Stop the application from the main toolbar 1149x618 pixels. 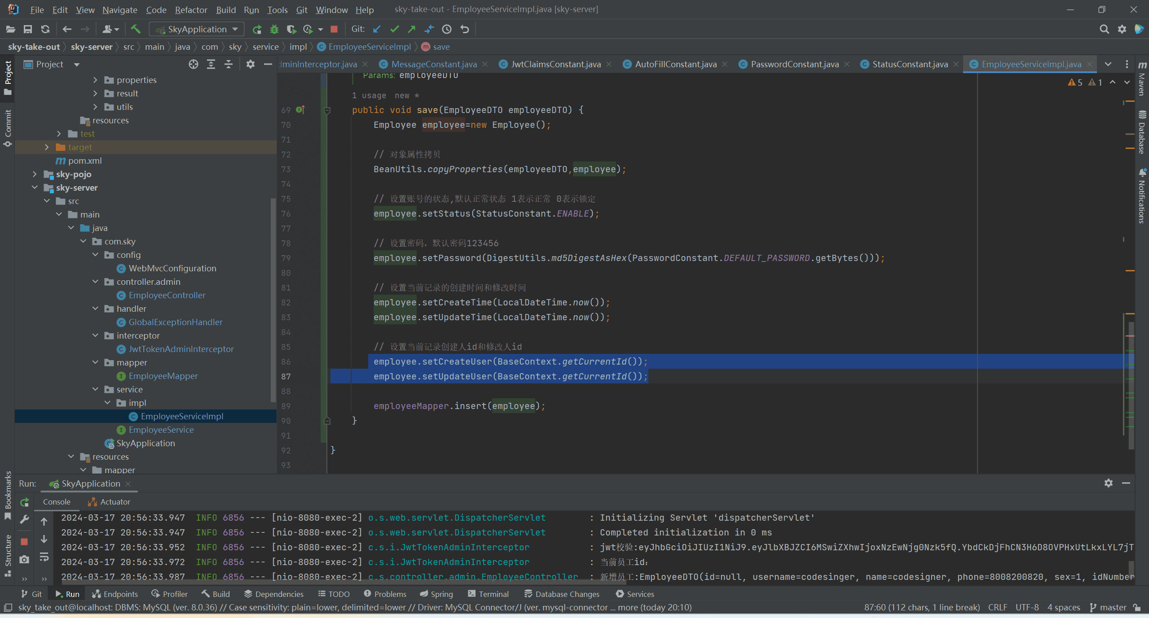coord(334,30)
